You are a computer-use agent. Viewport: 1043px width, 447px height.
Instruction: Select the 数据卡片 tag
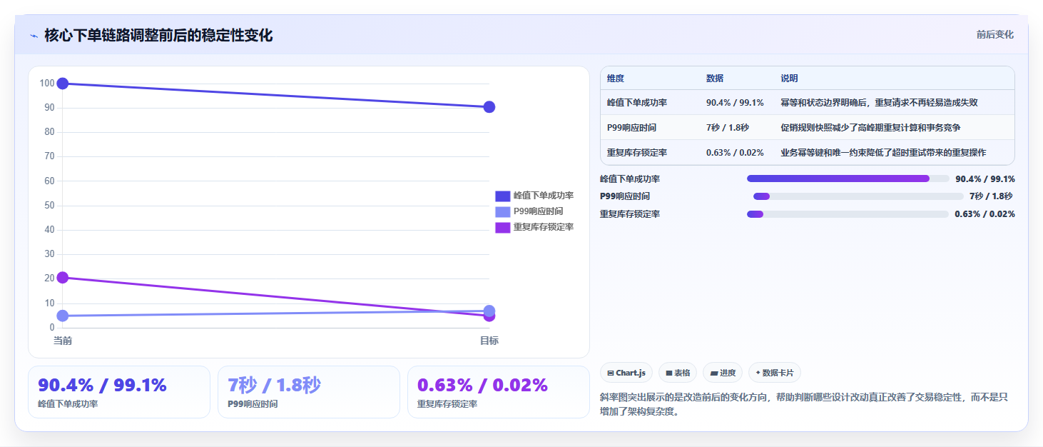click(x=775, y=373)
